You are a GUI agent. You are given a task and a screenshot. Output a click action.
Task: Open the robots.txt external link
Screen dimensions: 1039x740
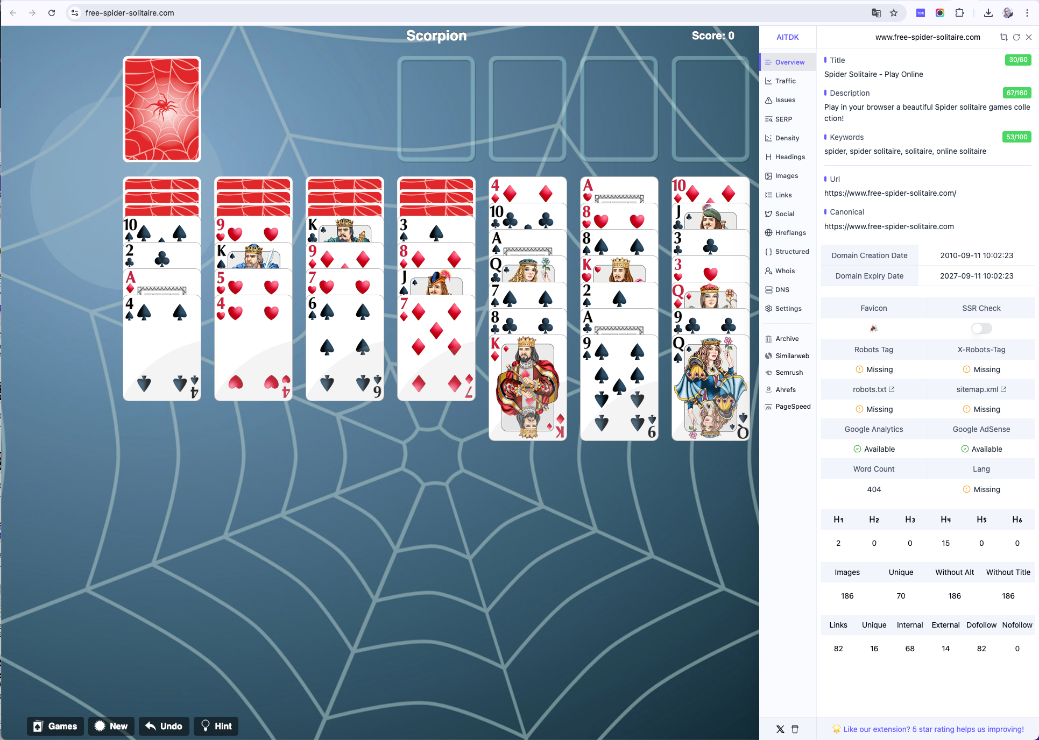873,389
